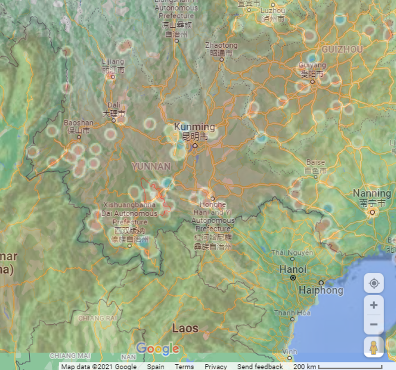Click the Map data ©2021 Google text
Screen dimensions: 396x370
[98, 367]
